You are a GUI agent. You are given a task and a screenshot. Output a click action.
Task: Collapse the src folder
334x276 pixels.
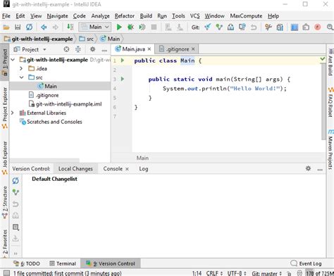[22, 77]
